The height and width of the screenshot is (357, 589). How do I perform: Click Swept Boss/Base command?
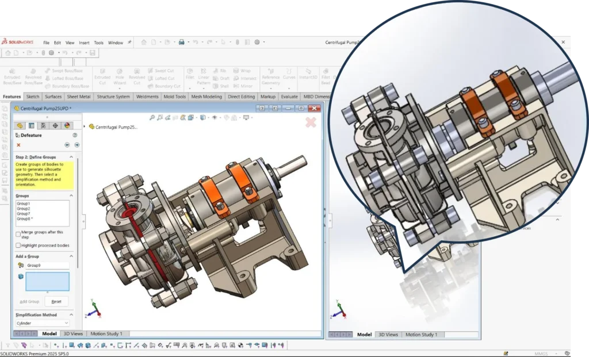click(64, 71)
